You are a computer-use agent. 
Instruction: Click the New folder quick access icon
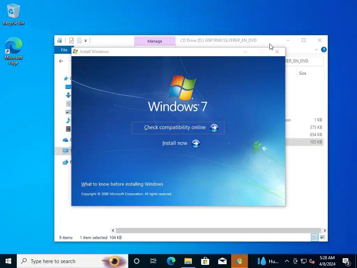tap(79, 40)
